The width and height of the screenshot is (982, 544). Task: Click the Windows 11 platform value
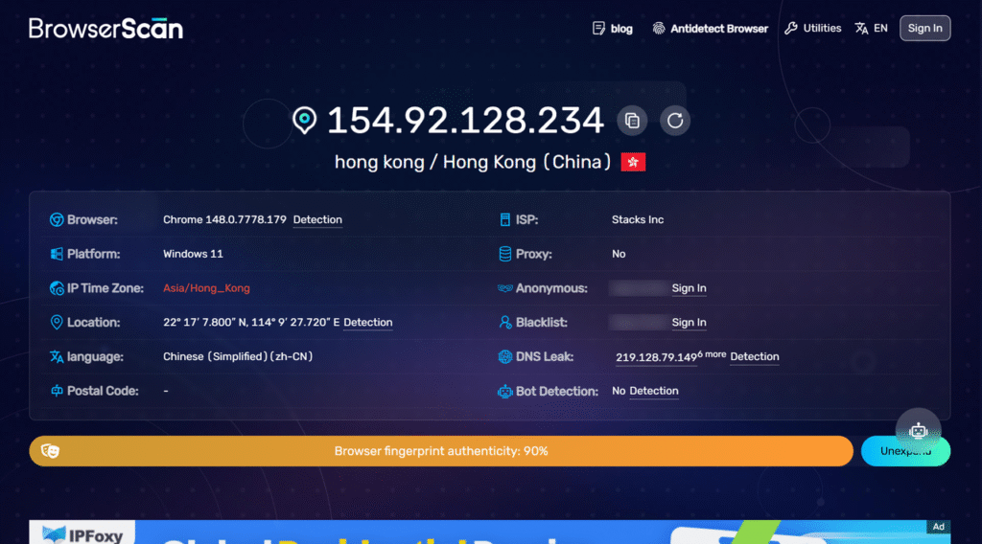coord(193,254)
